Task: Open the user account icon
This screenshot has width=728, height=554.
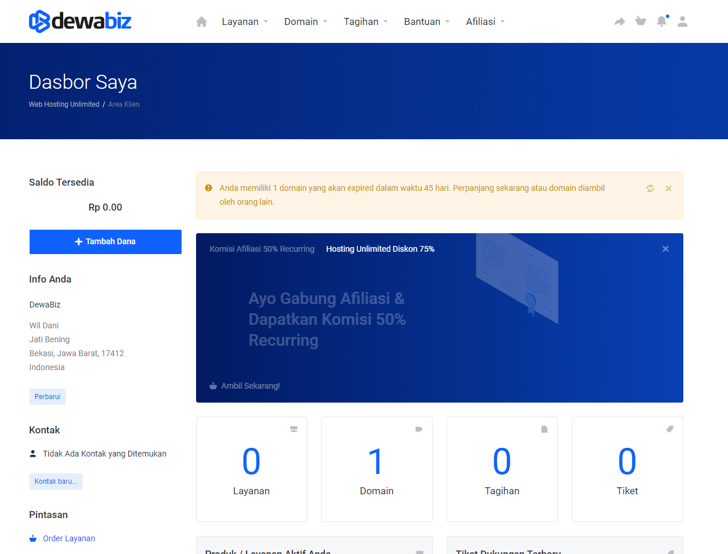Action: [x=683, y=21]
